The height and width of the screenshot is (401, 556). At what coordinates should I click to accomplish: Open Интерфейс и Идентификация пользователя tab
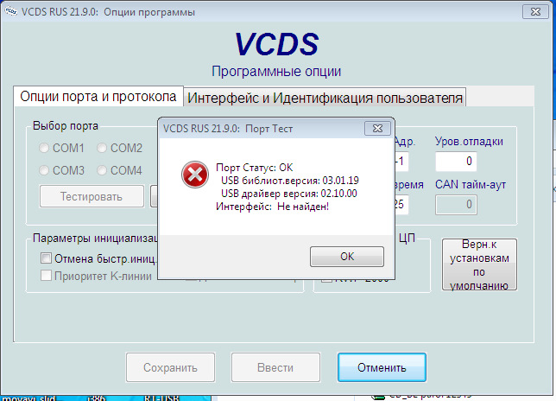point(325,98)
